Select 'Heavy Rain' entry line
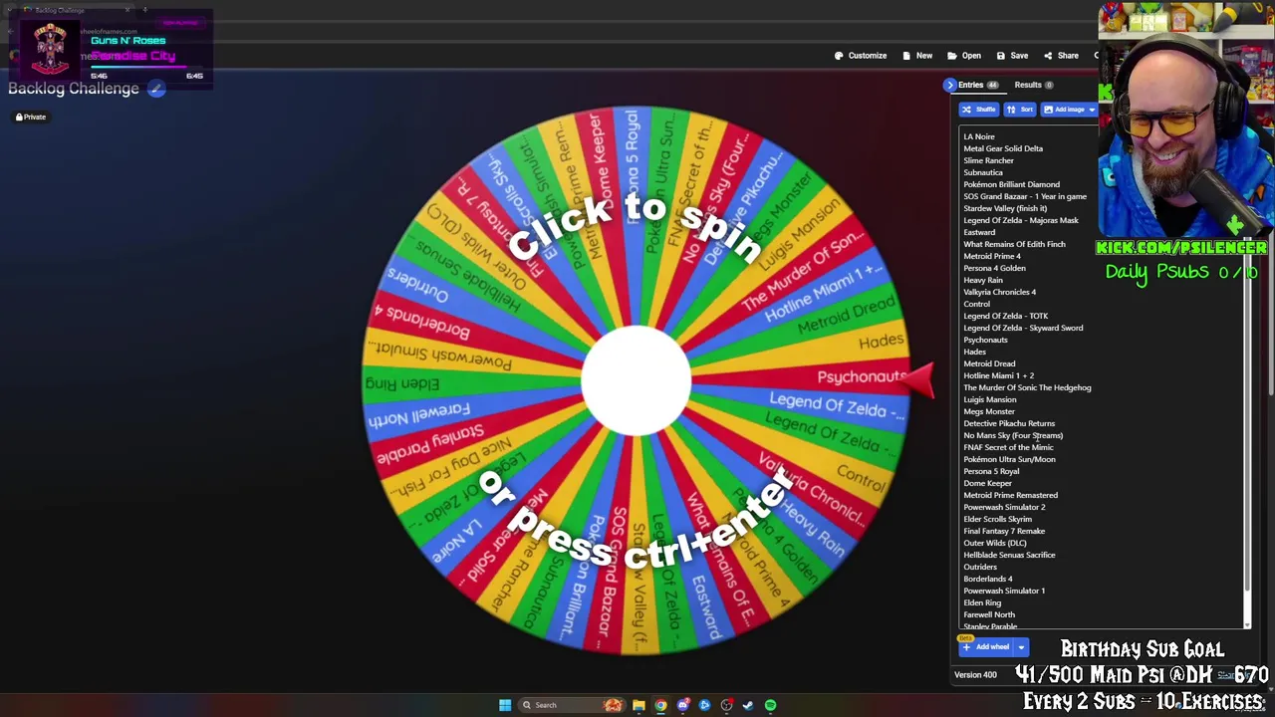Viewport: 1275px width, 717px height. (x=983, y=280)
